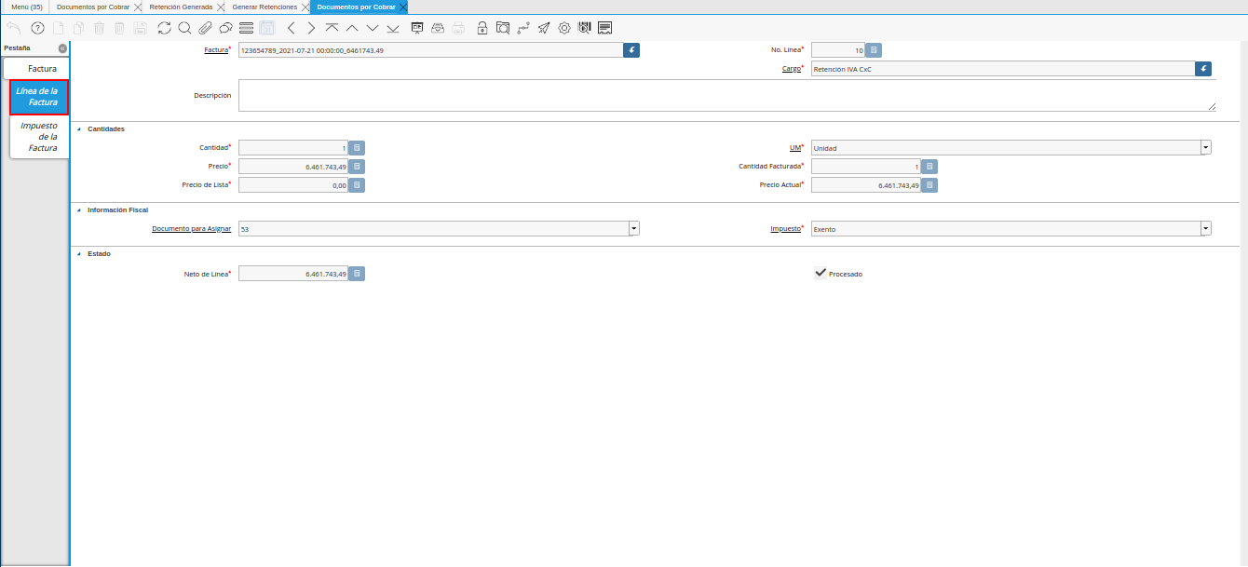Collapse the Información Fiscal section

coord(79,210)
